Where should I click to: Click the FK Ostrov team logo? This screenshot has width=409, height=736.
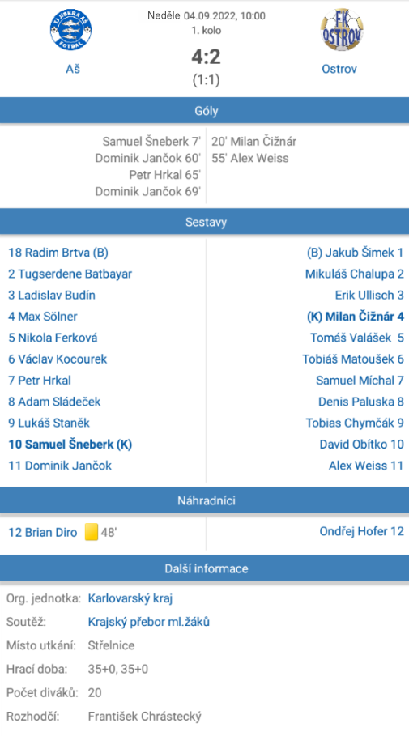coord(342,29)
